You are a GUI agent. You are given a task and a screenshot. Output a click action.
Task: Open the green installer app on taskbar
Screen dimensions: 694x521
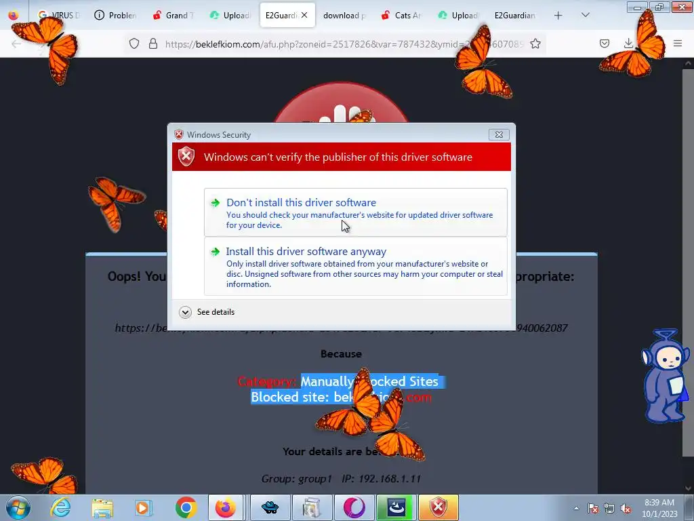[396, 507]
